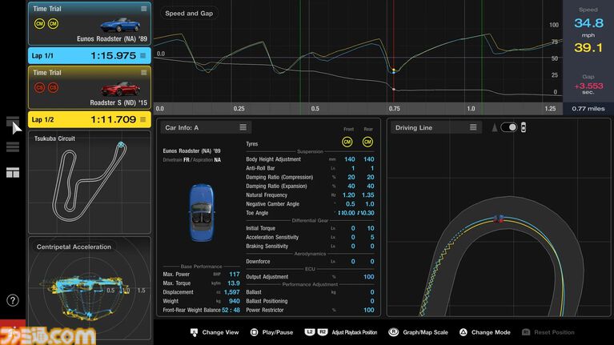Click car-view icon right of driving line toggle
The width and height of the screenshot is (614, 345).
coord(523,127)
